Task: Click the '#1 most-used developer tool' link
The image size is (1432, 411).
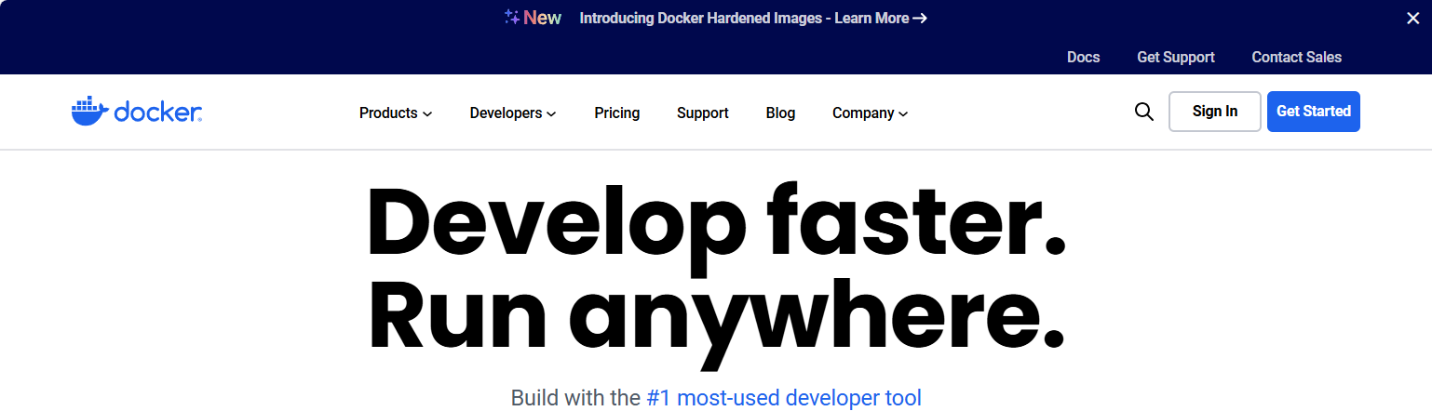Action: coord(784,398)
